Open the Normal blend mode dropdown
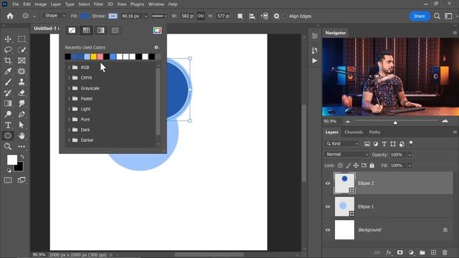This screenshot has width=459, height=258. point(346,155)
